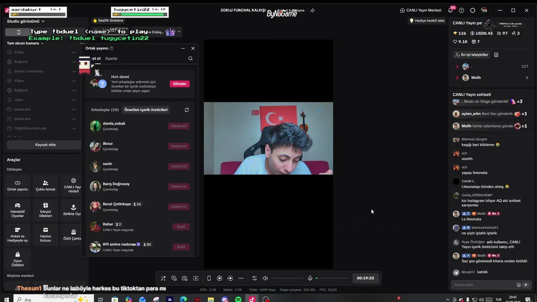Adjust the microphone level slider
Screen dimensions: 537x302
pyautogui.click(x=332, y=278)
